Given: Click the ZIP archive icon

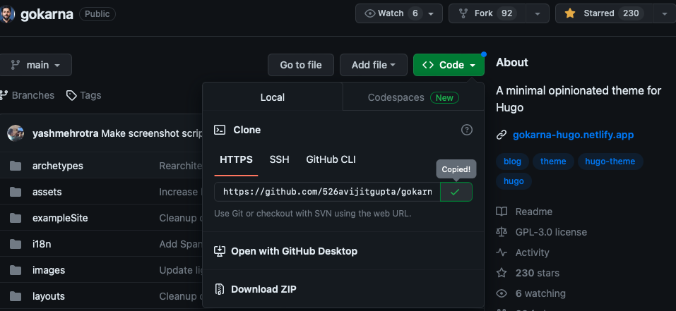Looking at the screenshot, I should 220,289.
